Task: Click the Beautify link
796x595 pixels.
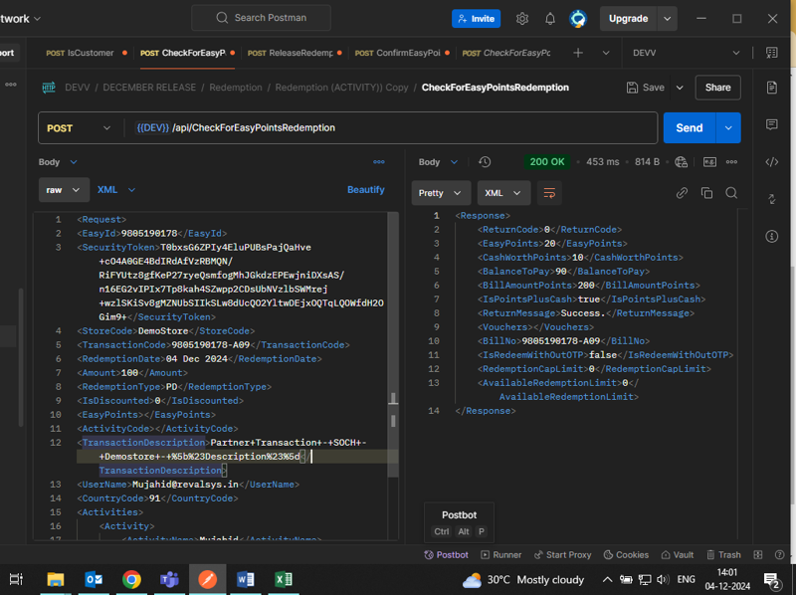Action: tap(365, 189)
